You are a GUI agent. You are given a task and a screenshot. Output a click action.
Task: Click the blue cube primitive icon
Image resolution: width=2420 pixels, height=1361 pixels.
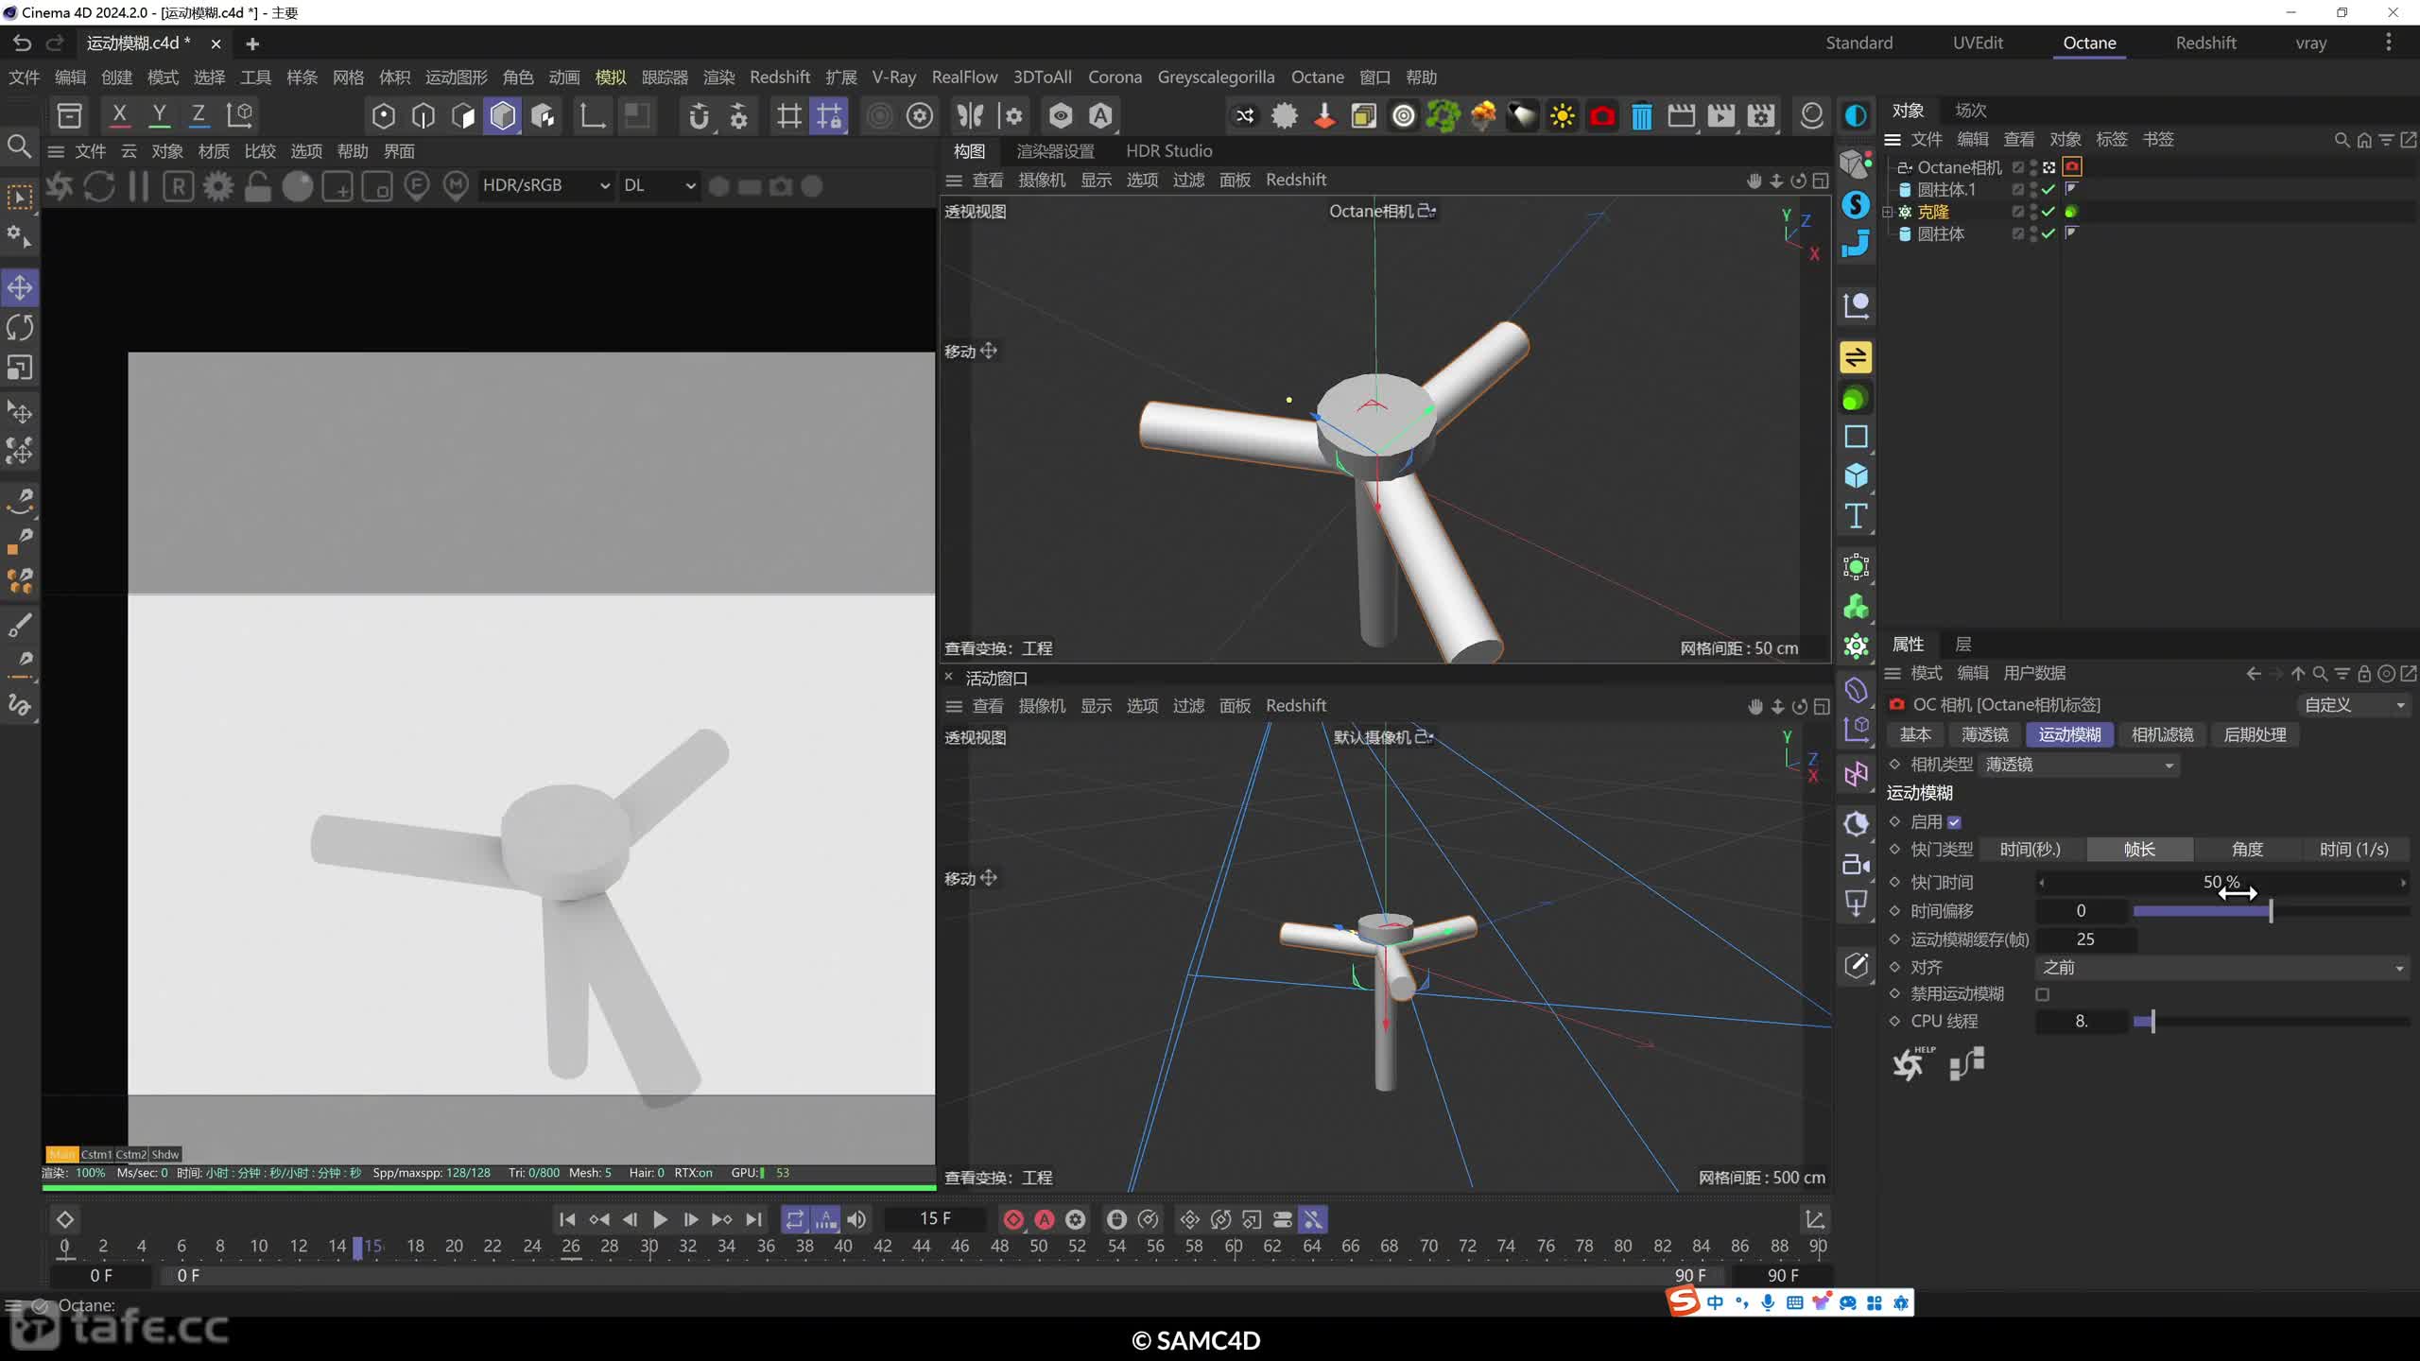coord(1856,475)
